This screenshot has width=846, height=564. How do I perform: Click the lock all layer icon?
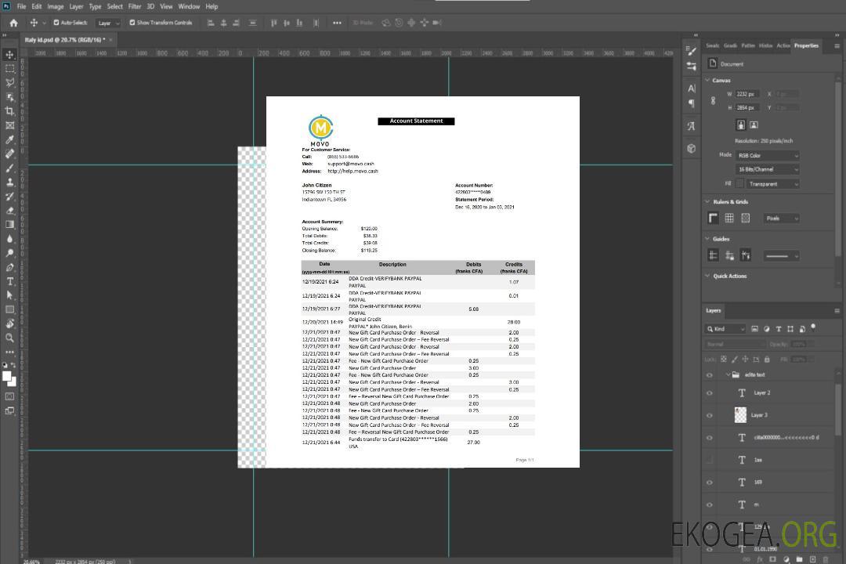pyautogui.click(x=767, y=359)
